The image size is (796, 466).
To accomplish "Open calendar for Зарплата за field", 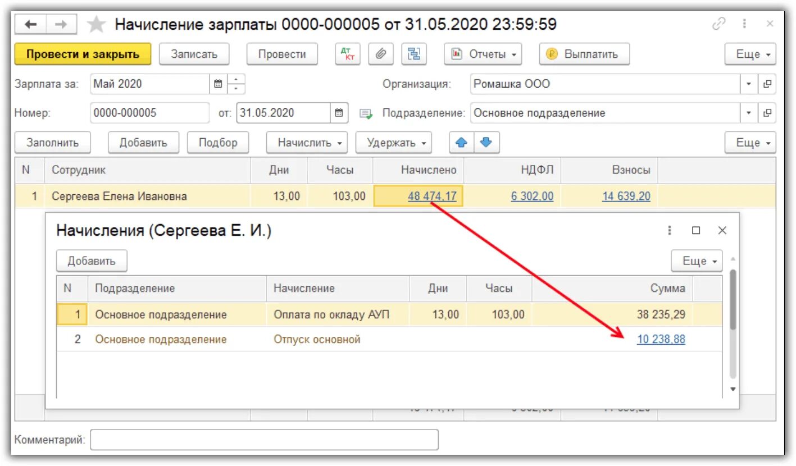I will [218, 84].
